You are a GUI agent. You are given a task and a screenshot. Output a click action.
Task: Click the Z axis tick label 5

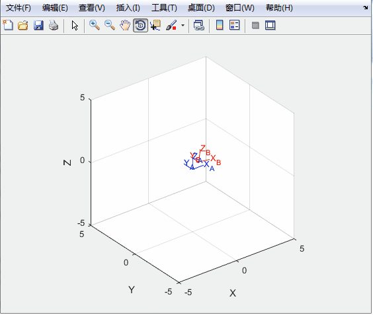coord(82,98)
